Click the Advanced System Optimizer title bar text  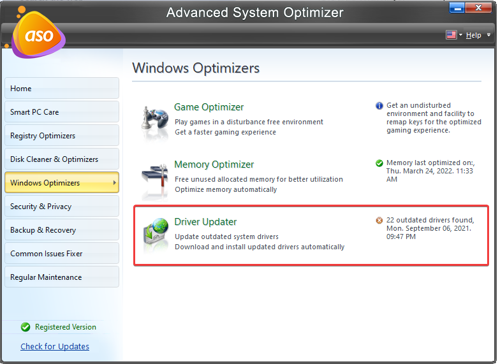pos(254,13)
